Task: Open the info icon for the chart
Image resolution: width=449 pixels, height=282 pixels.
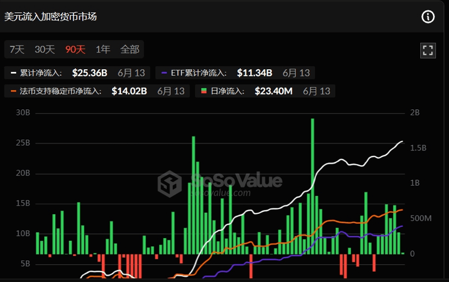Action: point(428,17)
